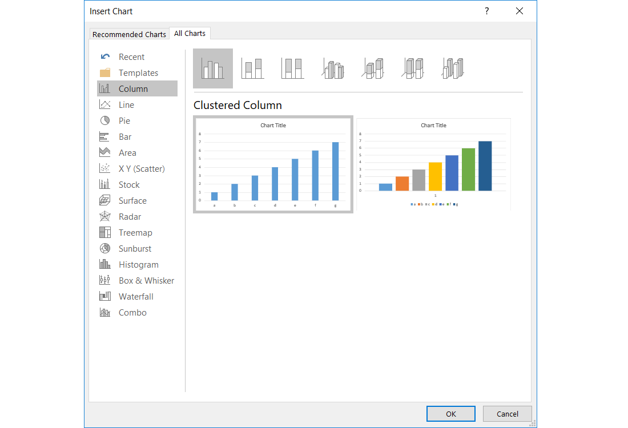Select the Stacked Column subtype

pos(252,67)
